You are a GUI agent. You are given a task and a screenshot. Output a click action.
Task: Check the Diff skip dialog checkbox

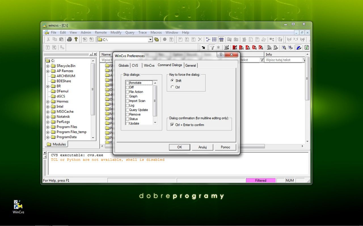click(x=127, y=87)
